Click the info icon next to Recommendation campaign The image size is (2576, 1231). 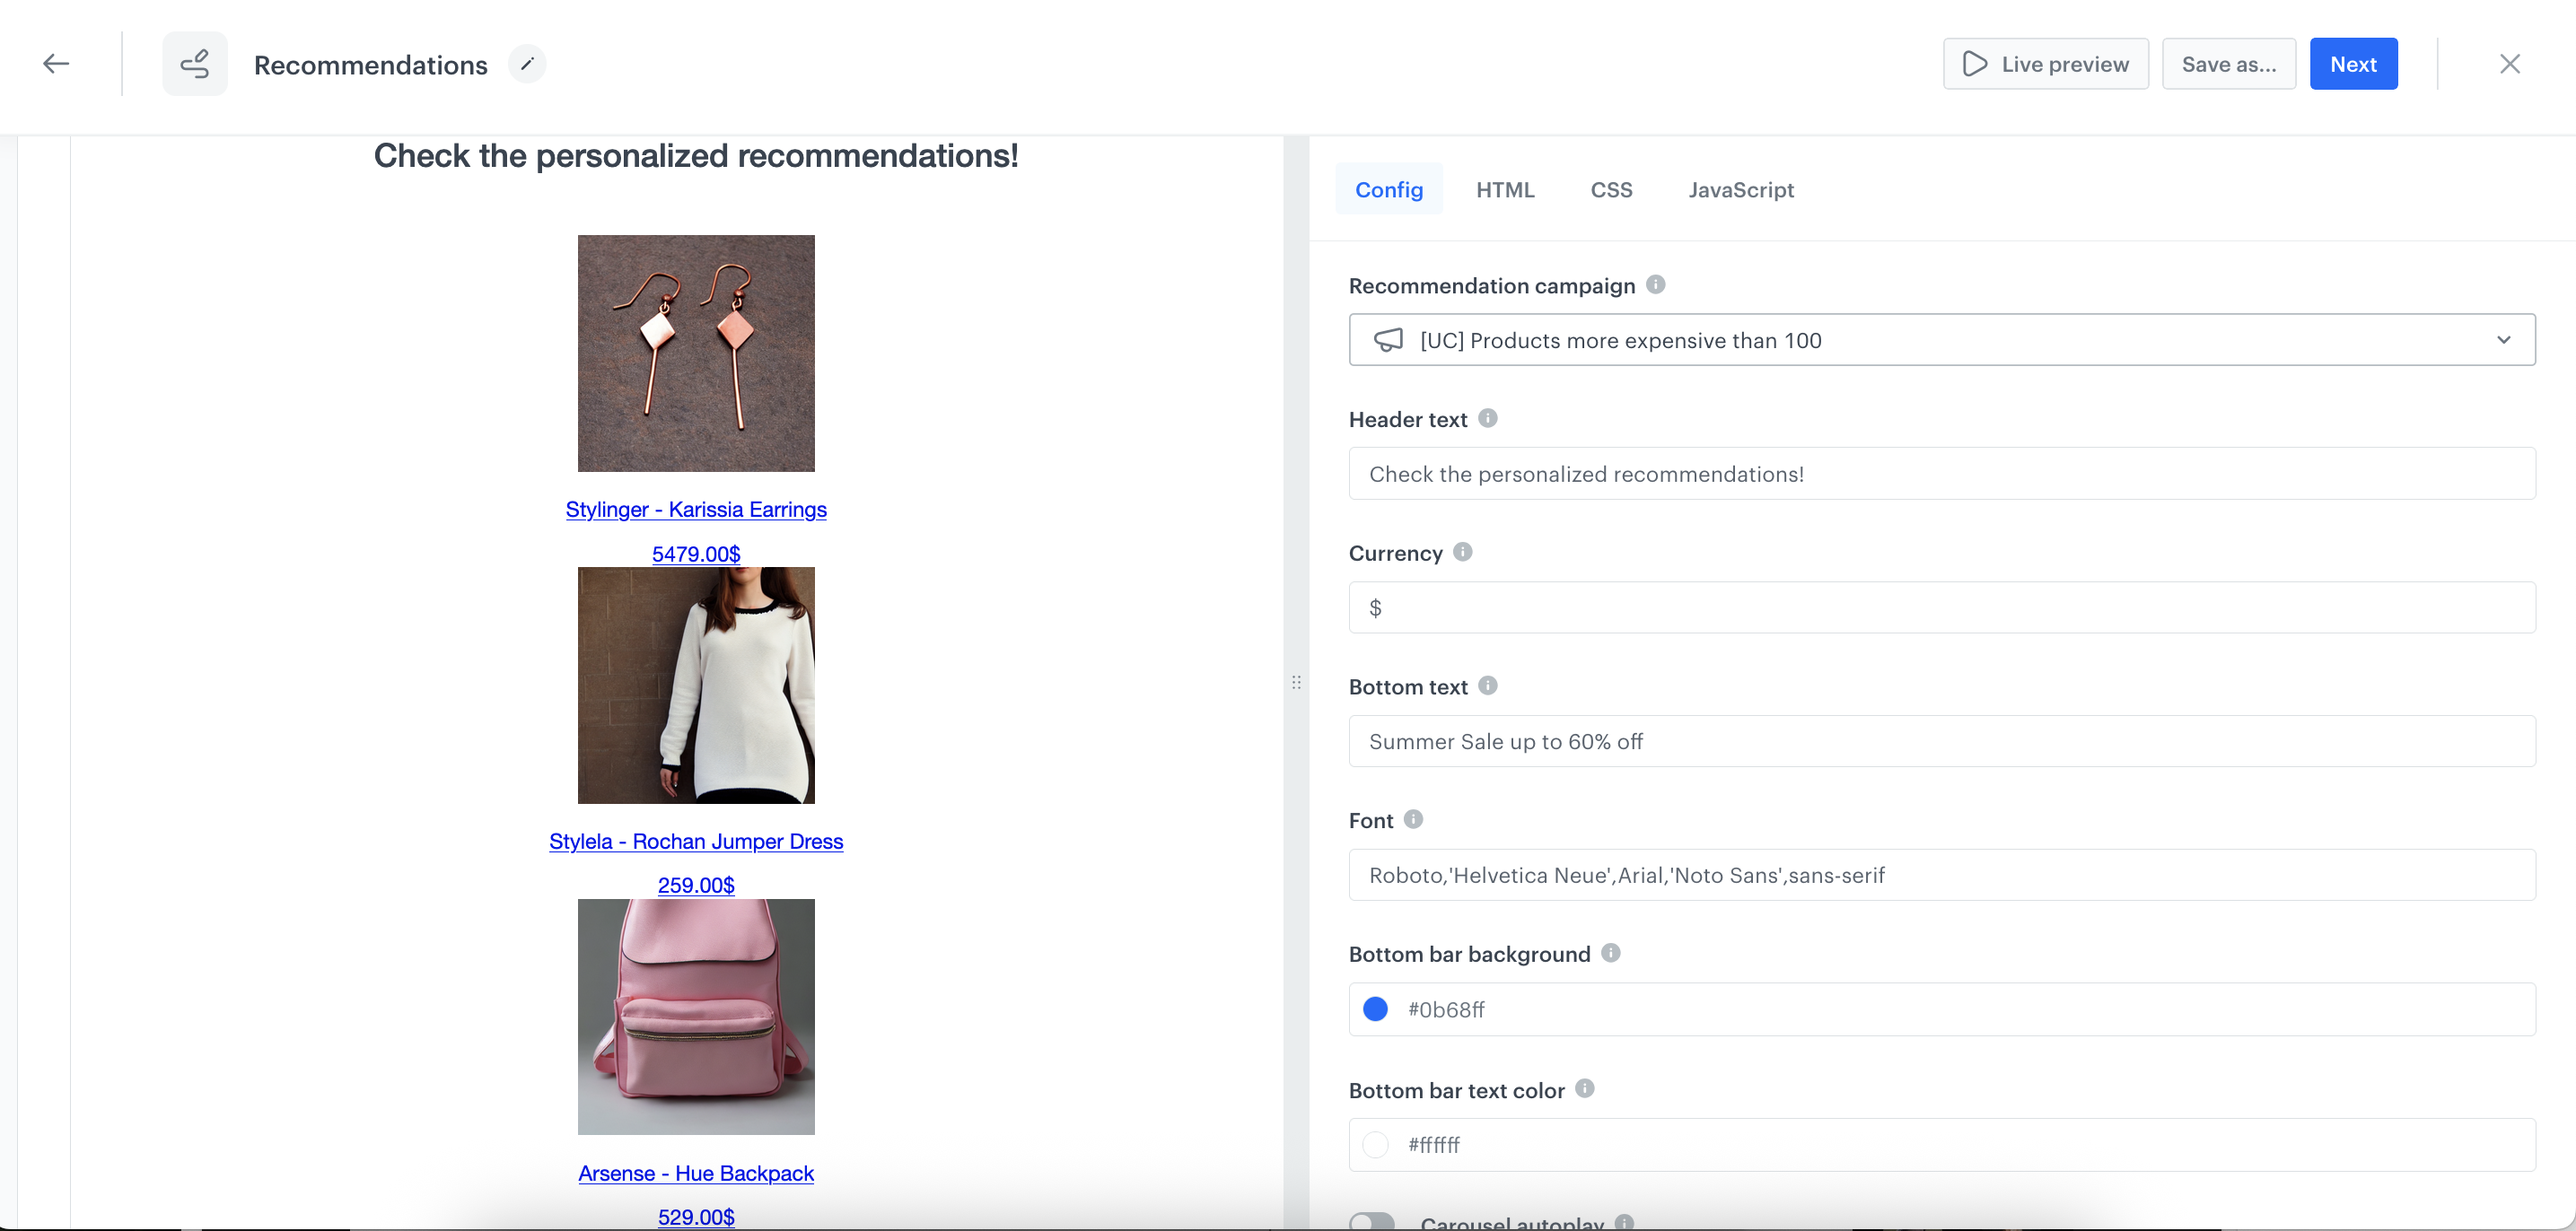pos(1656,284)
